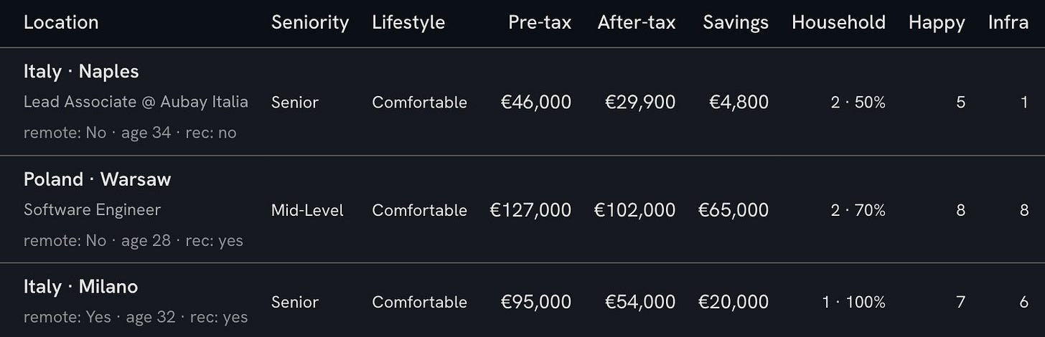This screenshot has height=337, width=1045.
Task: Open the Poland · Warsaw row
Action: coord(522,209)
